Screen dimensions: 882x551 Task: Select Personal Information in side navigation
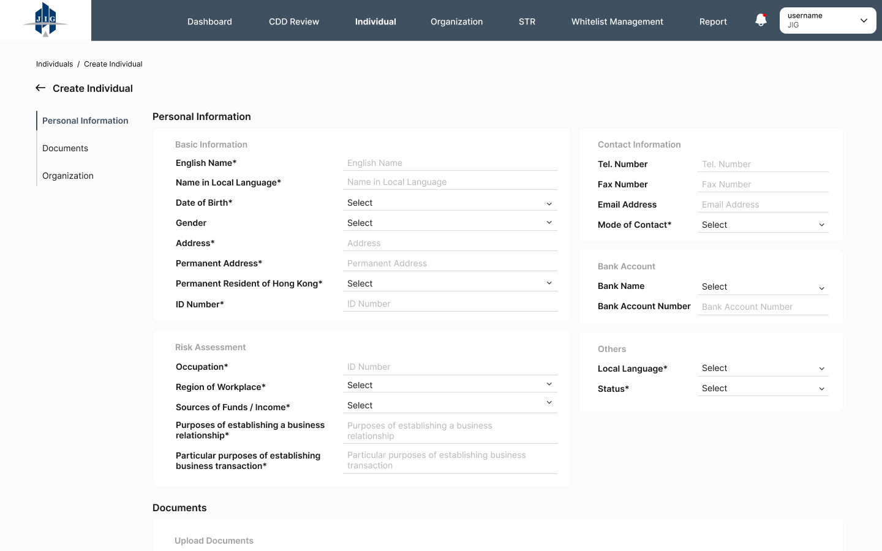85,121
